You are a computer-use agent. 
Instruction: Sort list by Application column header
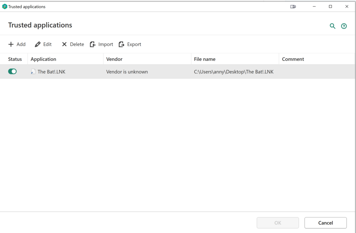pyautogui.click(x=43, y=59)
